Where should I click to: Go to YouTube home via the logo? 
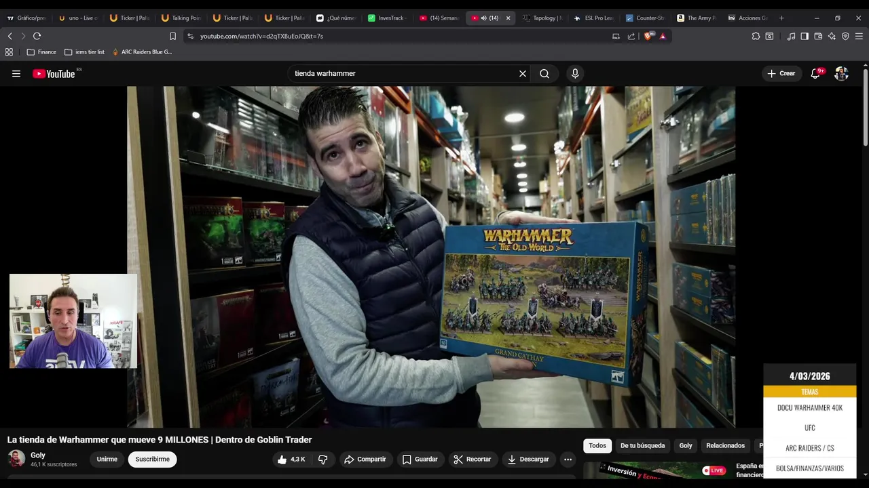click(x=54, y=74)
